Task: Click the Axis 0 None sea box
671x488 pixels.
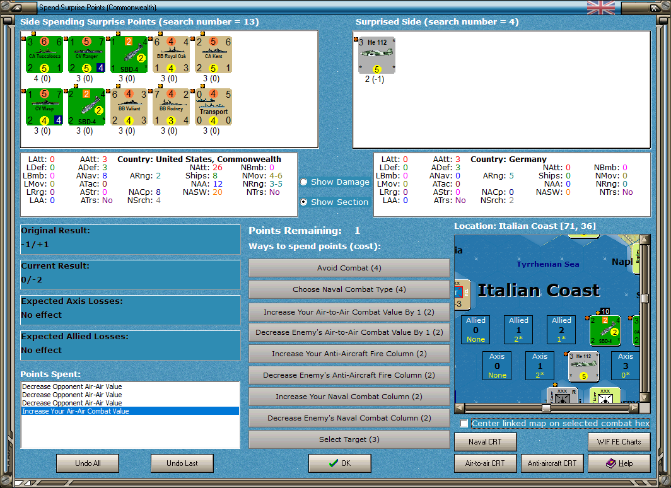Action: click(497, 365)
